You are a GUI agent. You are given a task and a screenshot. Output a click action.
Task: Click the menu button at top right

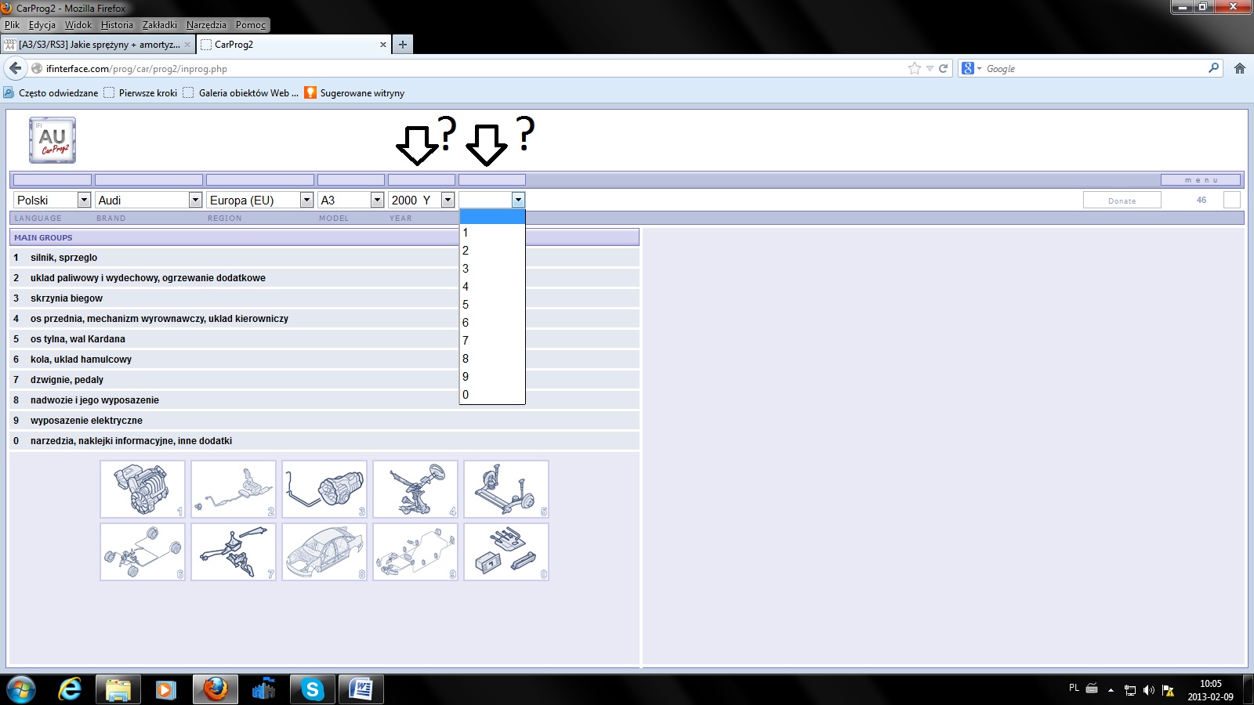coord(1201,180)
